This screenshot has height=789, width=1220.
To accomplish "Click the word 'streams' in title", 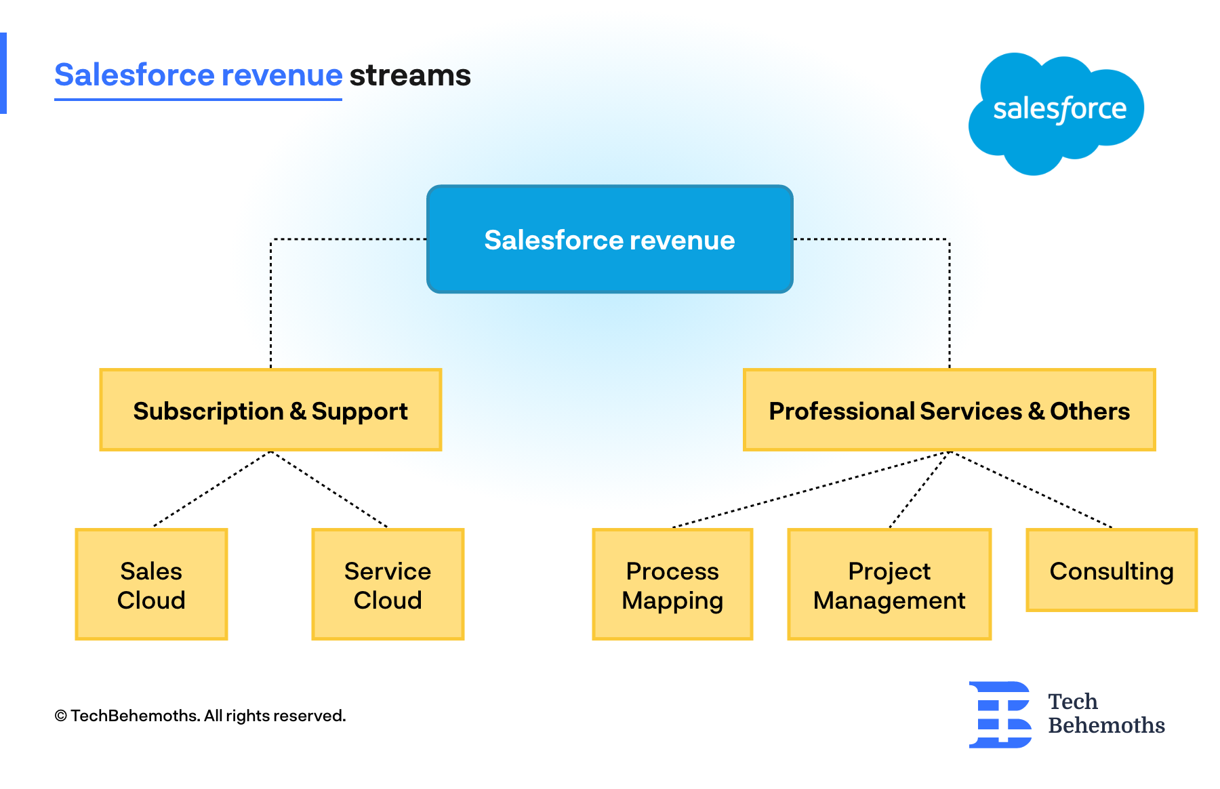I will coord(410,75).
